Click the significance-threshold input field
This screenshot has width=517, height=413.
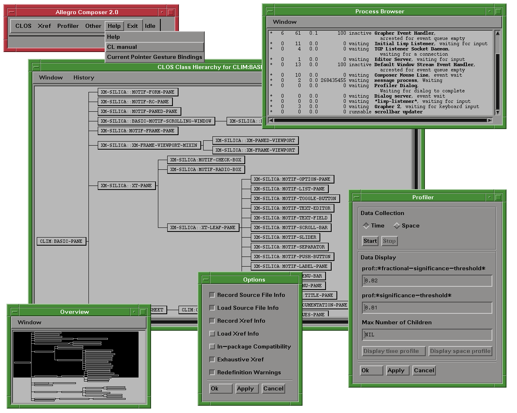tap(427, 308)
